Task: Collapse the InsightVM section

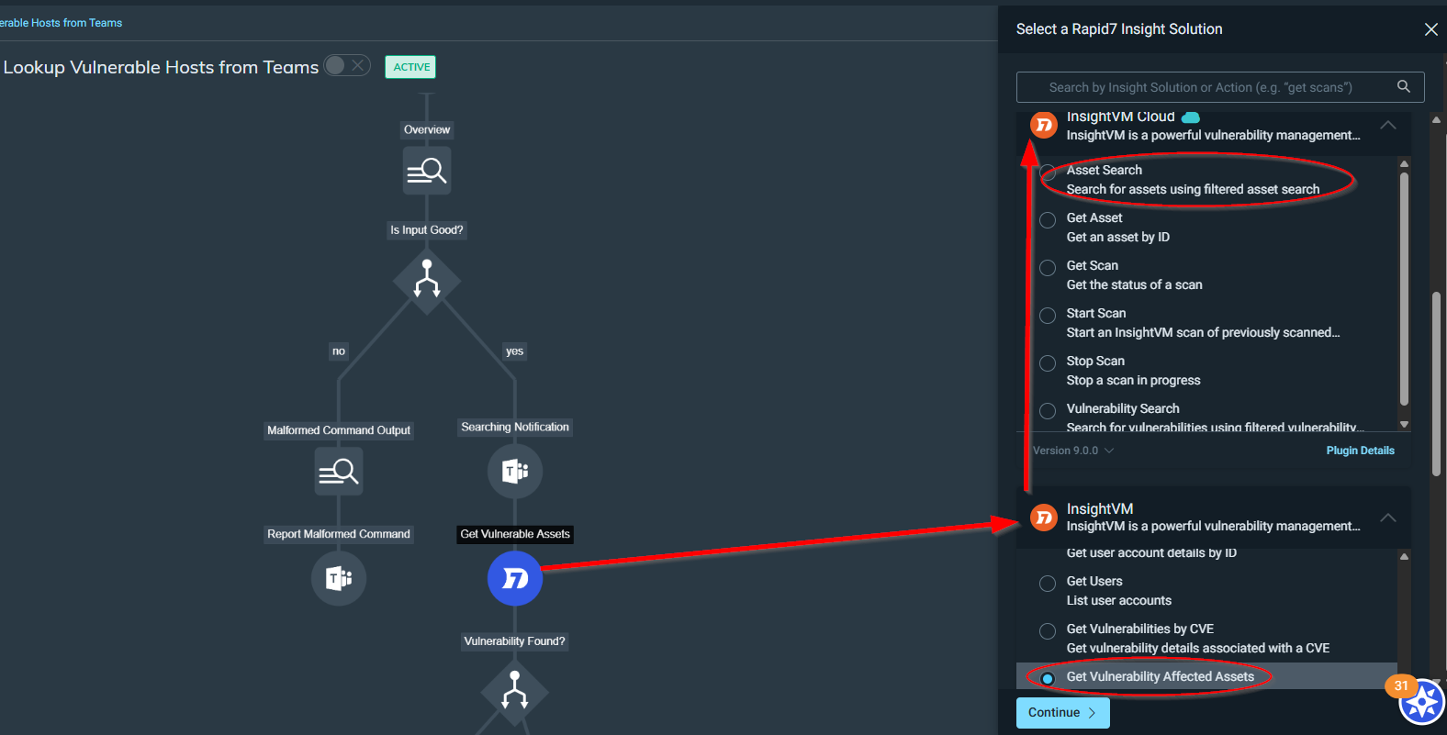Action: click(x=1388, y=518)
